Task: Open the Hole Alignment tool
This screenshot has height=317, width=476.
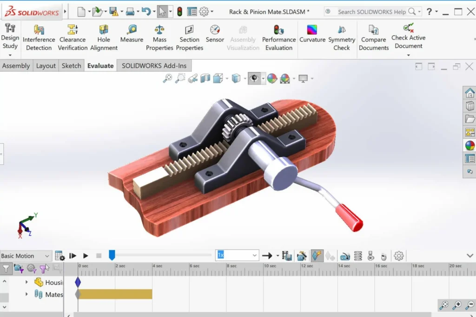Action: click(x=104, y=38)
